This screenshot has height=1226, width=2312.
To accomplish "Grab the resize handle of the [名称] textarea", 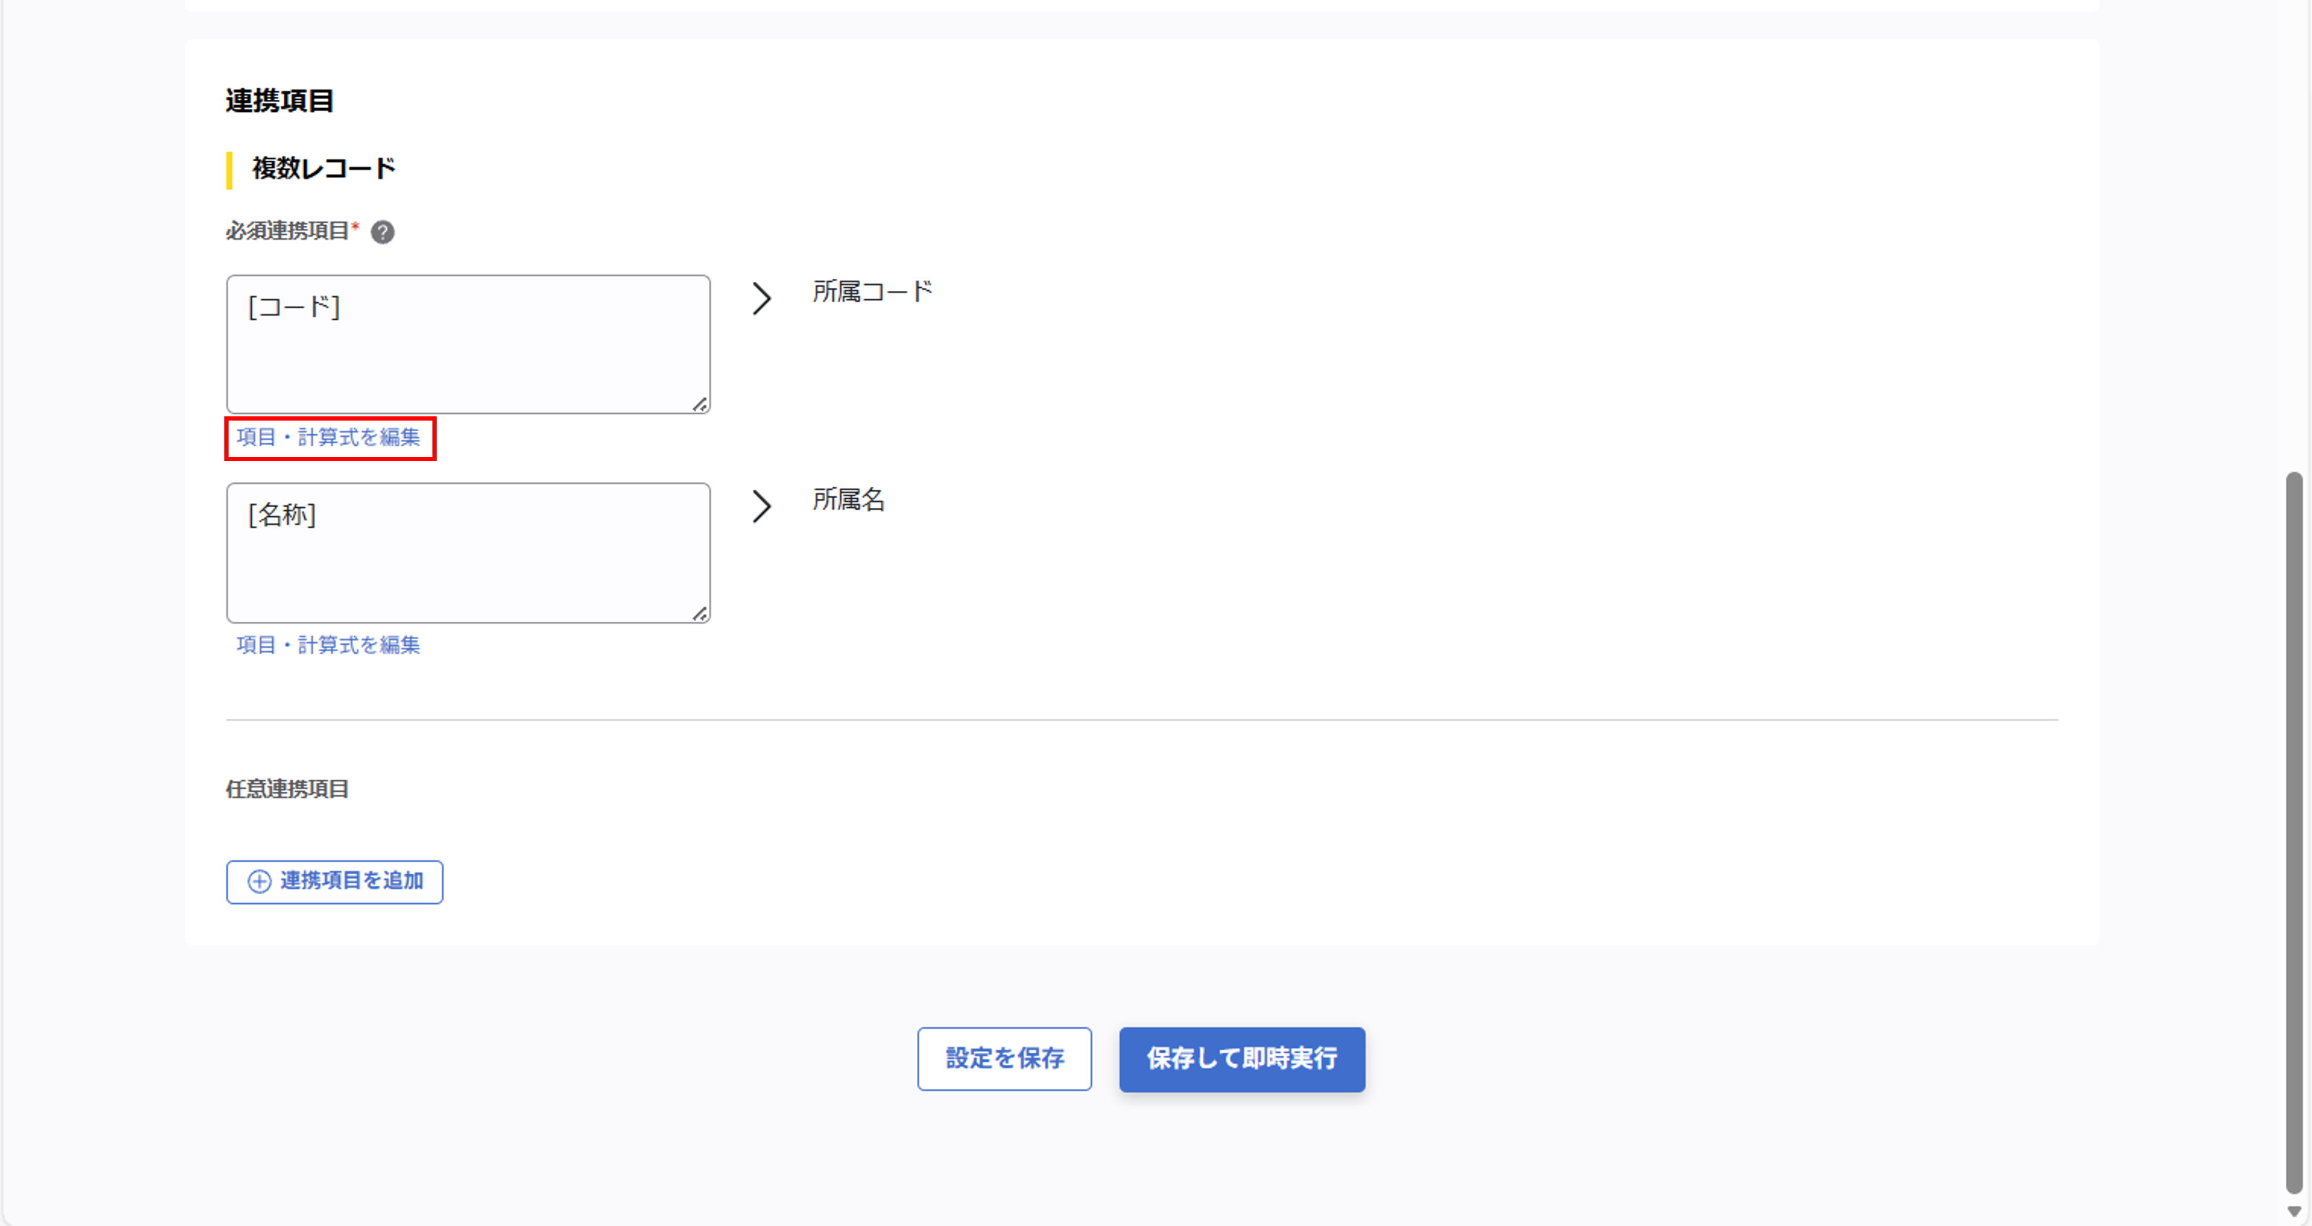I will [699, 613].
